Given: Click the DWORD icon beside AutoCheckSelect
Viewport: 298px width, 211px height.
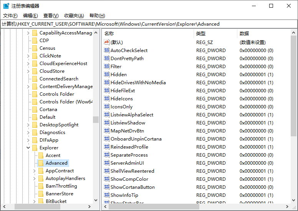Looking at the screenshot, I should tap(107, 50).
